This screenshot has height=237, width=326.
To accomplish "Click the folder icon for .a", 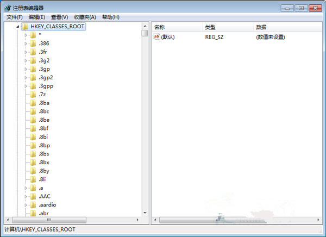I will click(33, 188).
